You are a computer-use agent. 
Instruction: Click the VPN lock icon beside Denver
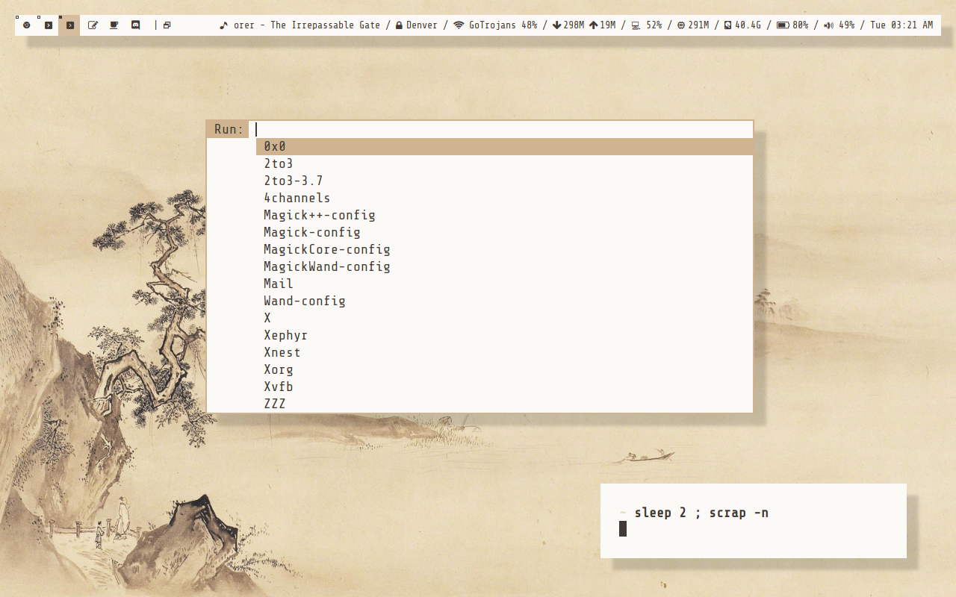pyautogui.click(x=399, y=25)
